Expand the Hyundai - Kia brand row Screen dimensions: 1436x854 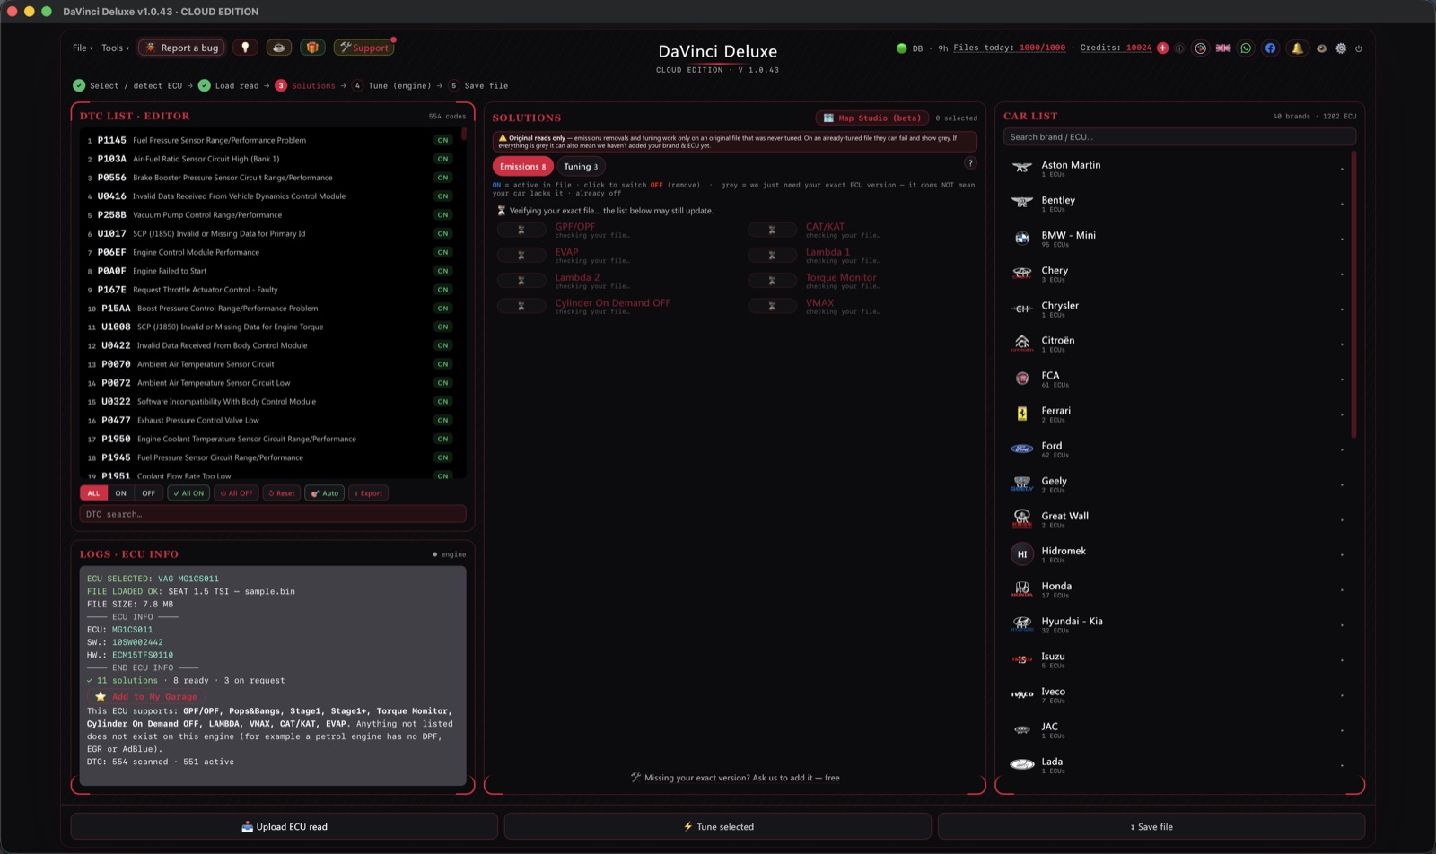pos(1179,624)
